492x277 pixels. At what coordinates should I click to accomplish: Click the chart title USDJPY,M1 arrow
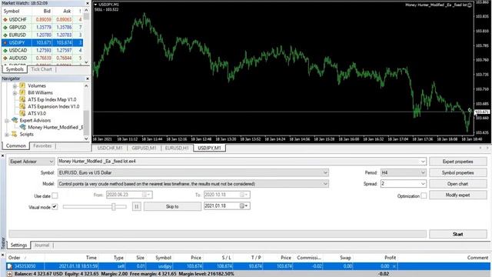pyautogui.click(x=95, y=5)
